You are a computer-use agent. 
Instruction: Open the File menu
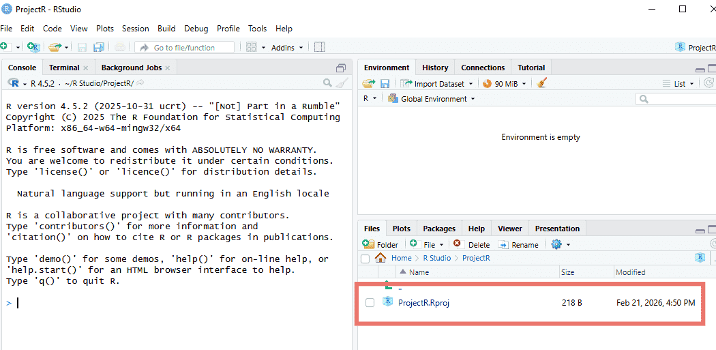[x=6, y=29]
